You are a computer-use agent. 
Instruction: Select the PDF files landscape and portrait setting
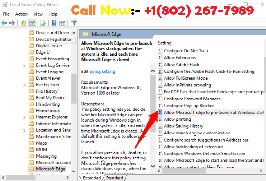[x=211, y=92]
